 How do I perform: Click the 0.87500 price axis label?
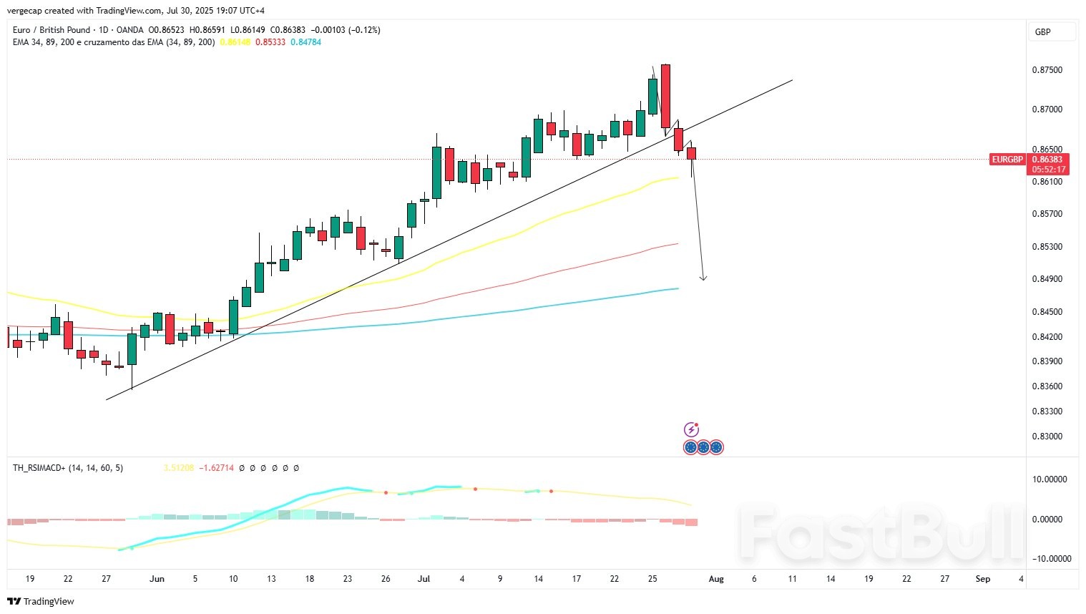tap(1047, 70)
